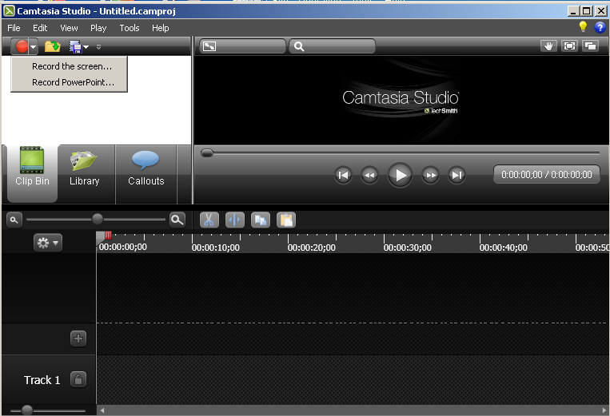Viewport: 610px width, 416px height.
Task: Toggle full screen preview mode
Action: 569,46
